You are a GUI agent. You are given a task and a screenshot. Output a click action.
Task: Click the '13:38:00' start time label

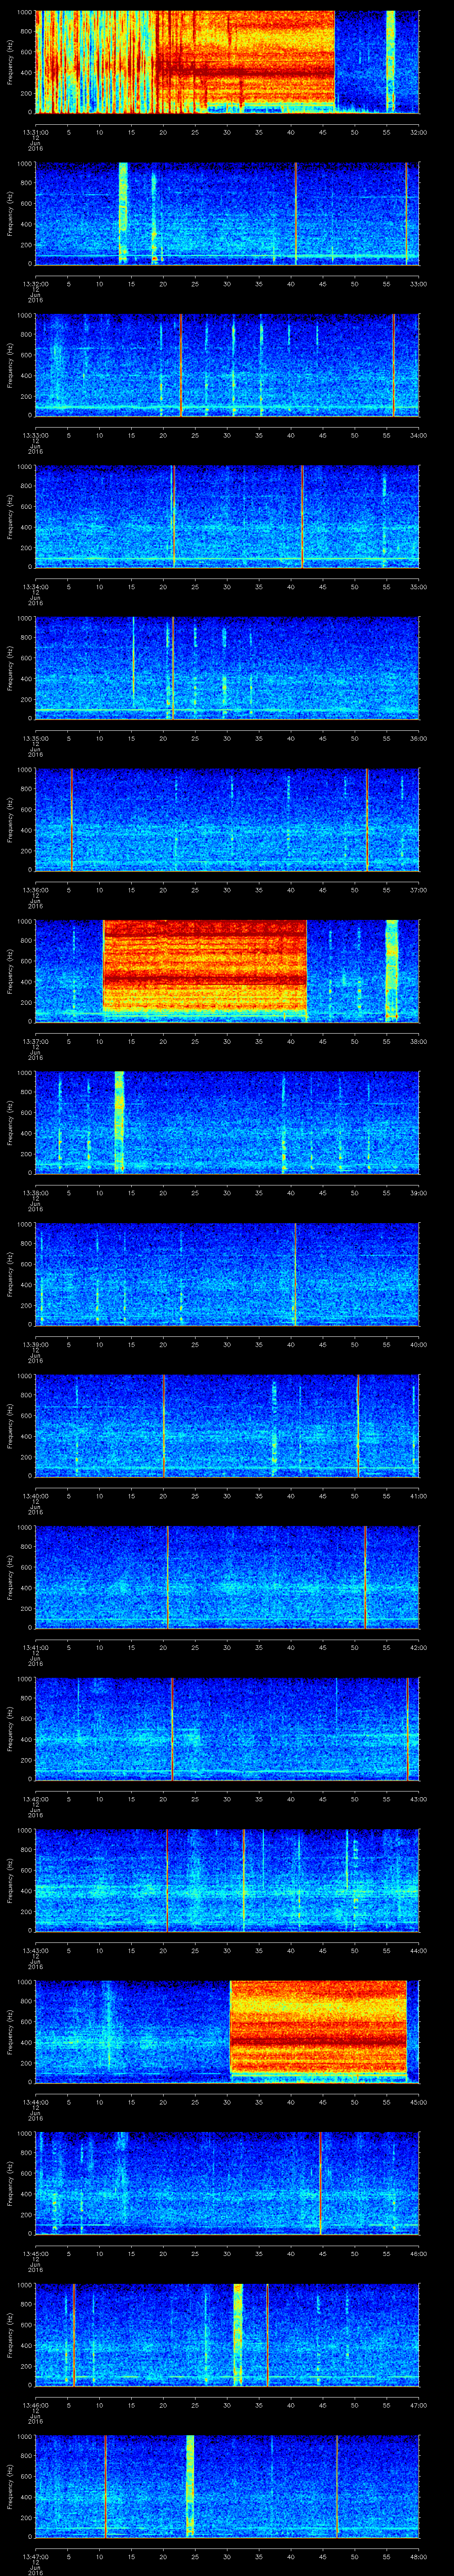pos(35,1192)
